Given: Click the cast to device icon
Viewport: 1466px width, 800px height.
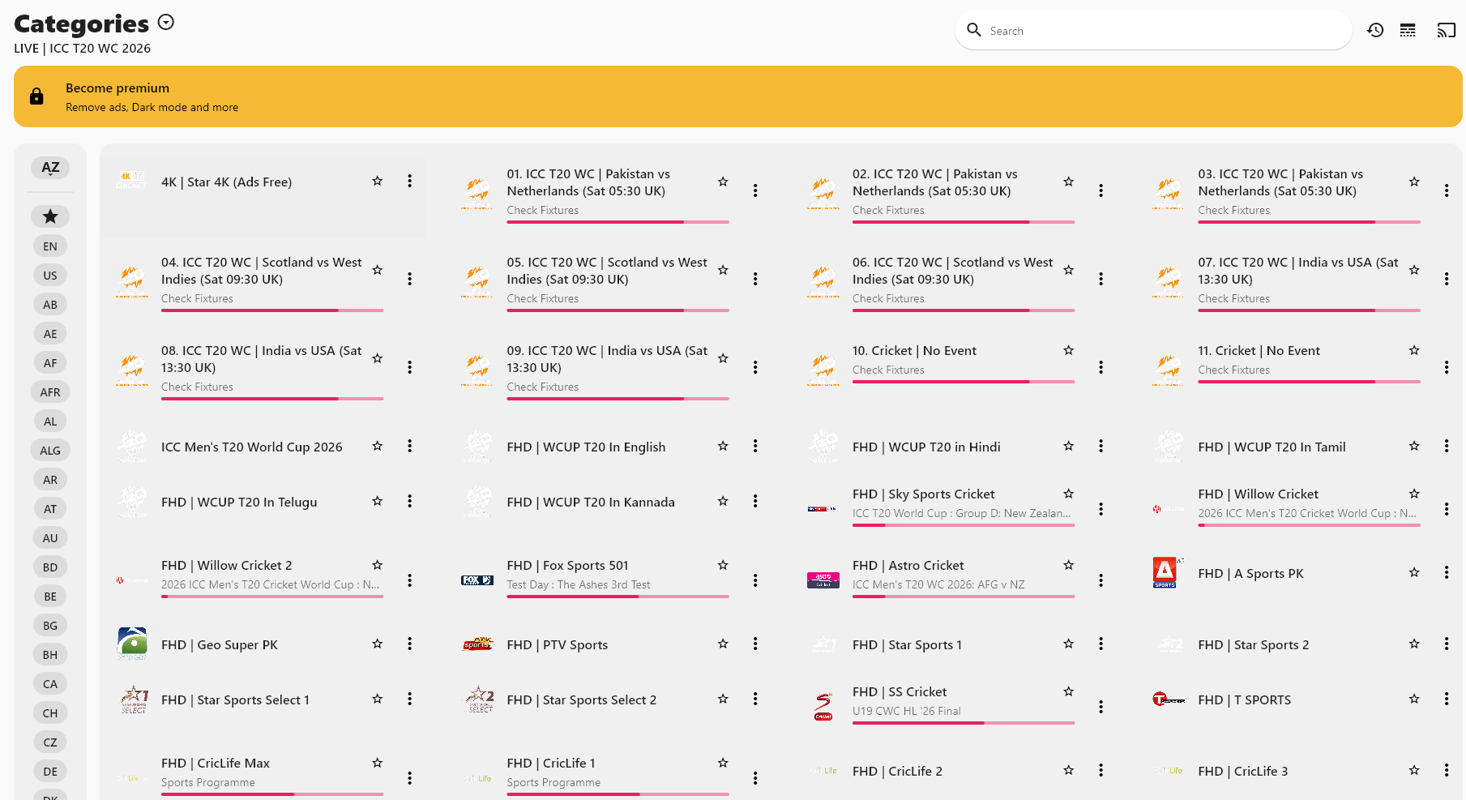Looking at the screenshot, I should tap(1447, 30).
